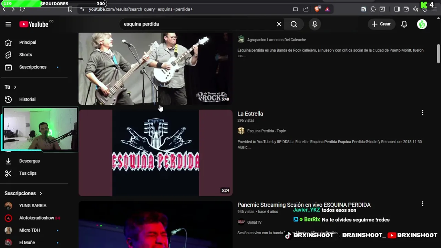Open Panemic Streaming Sesión en vivo title
The image size is (441, 248).
point(304,205)
